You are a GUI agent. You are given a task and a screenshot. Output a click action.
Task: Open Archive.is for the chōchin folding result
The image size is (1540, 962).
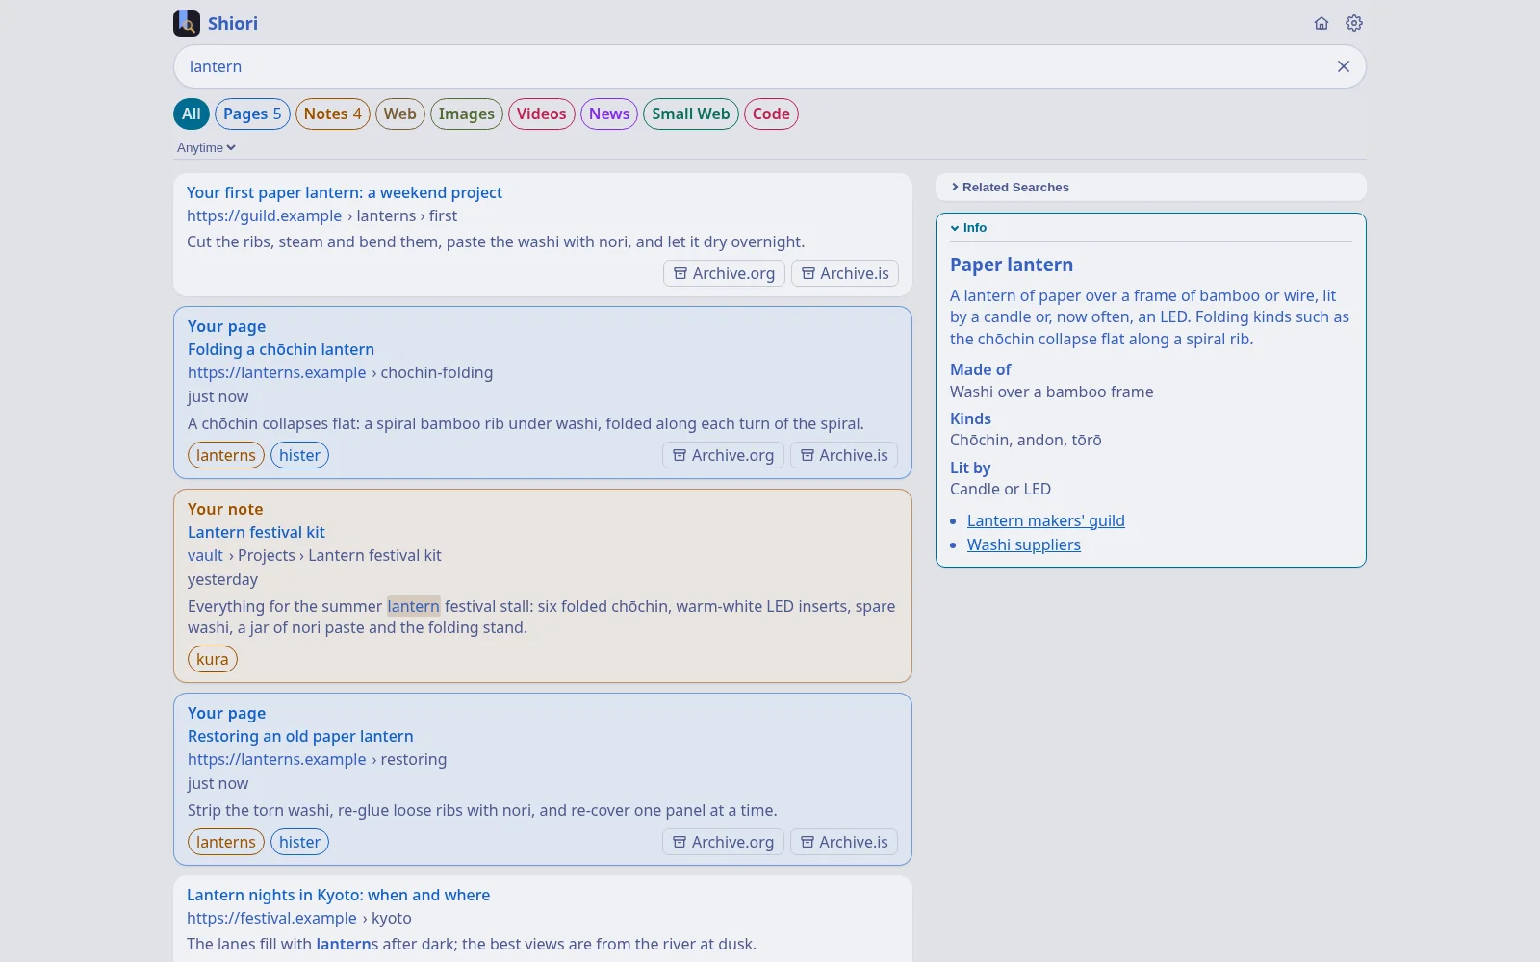tap(844, 455)
